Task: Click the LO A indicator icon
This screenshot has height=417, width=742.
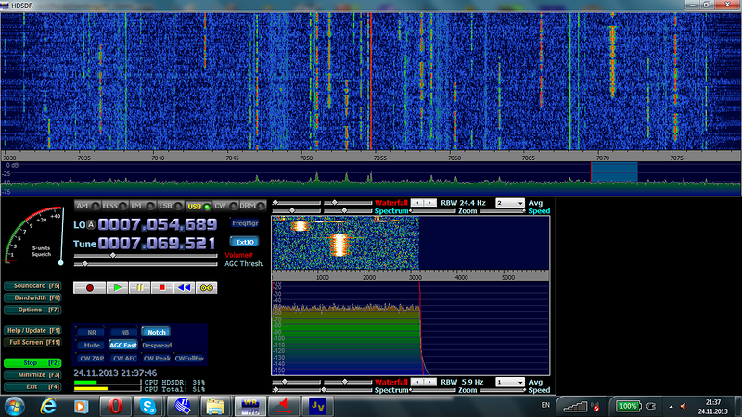Action: (x=91, y=225)
